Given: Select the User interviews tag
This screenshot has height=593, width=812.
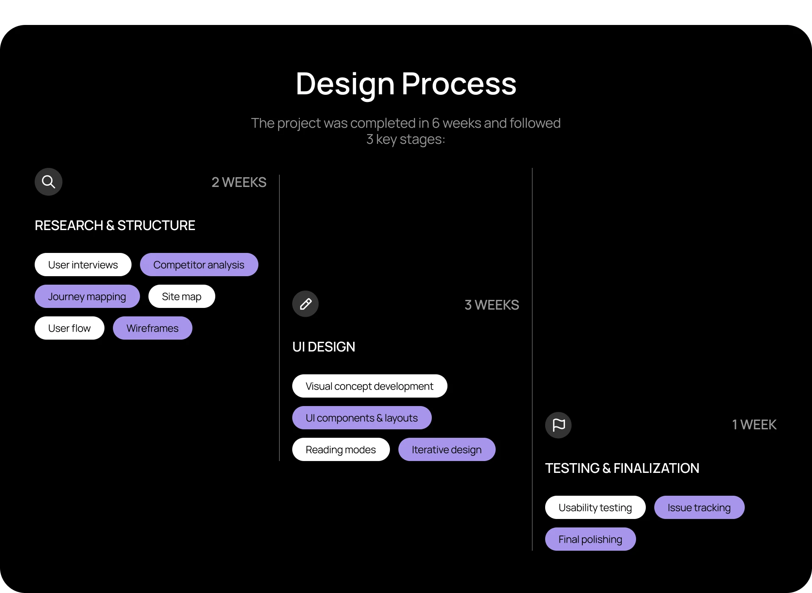Looking at the screenshot, I should [83, 265].
